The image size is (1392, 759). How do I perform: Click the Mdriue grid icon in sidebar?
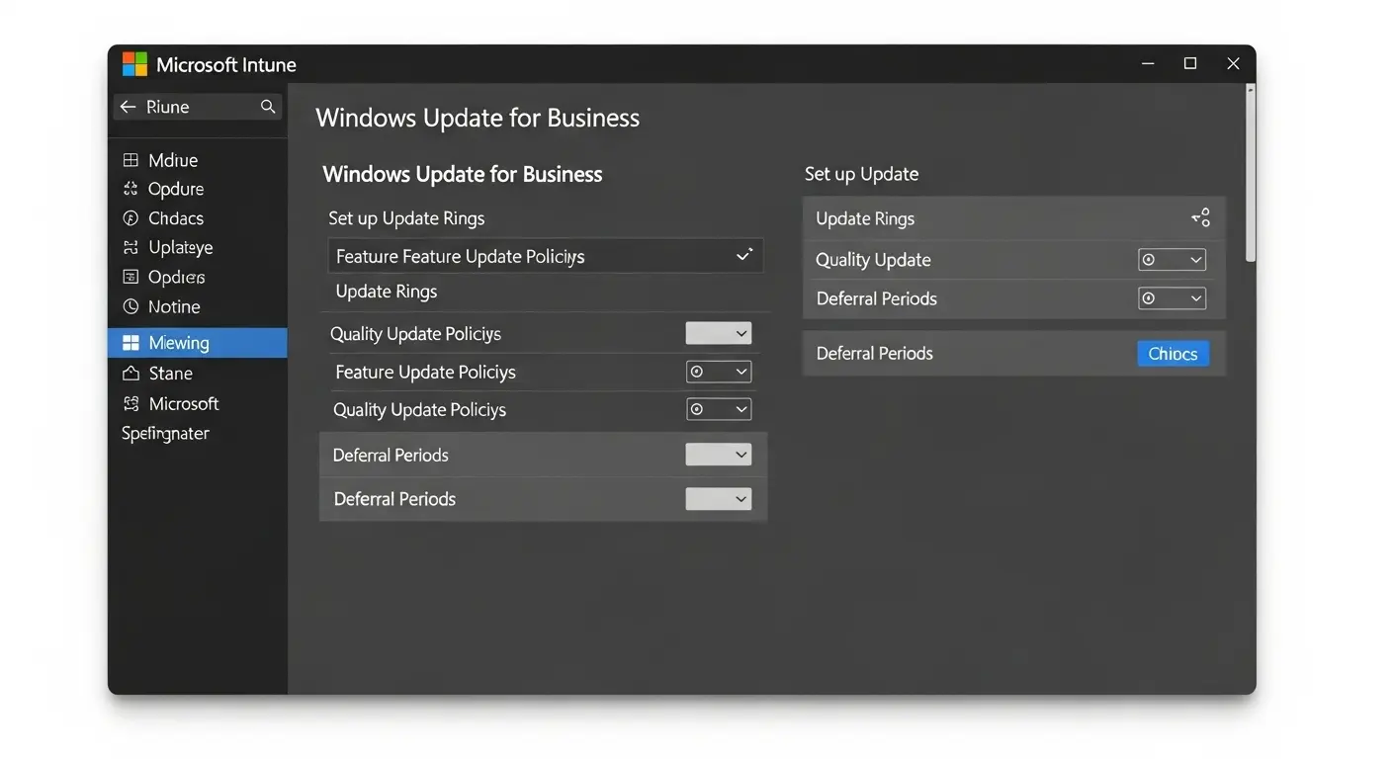tap(130, 160)
